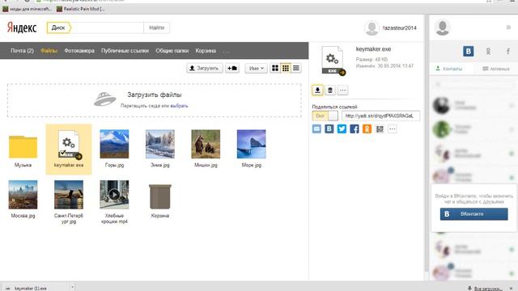Open the Музыка folder
Screen dimensions: 518x291
point(23,147)
